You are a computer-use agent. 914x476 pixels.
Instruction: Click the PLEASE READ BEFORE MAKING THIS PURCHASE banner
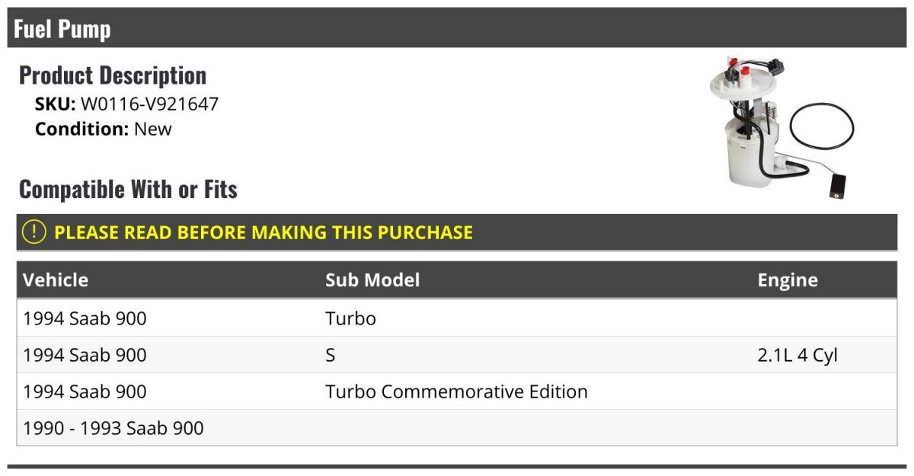pyautogui.click(x=457, y=232)
